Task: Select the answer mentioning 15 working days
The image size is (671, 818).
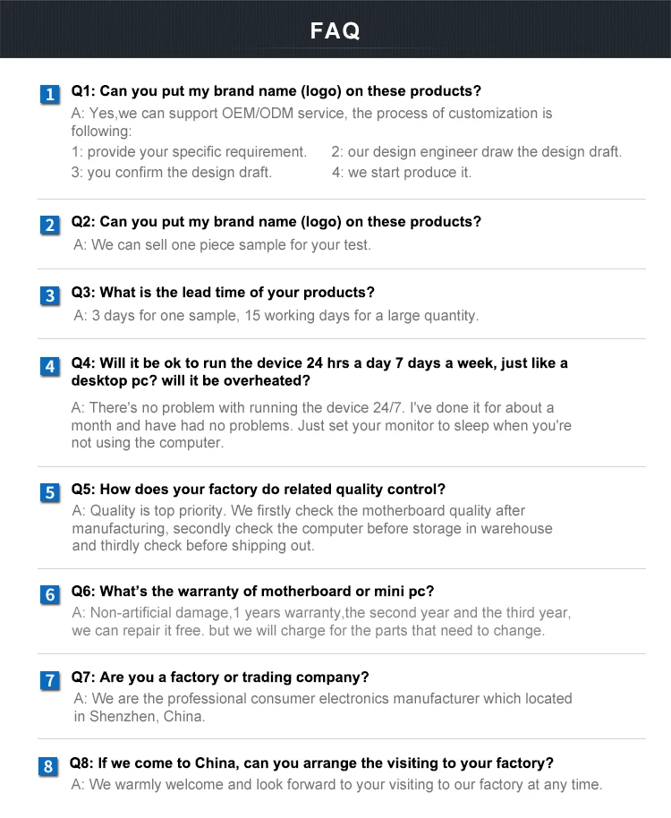Action: pyautogui.click(x=276, y=316)
